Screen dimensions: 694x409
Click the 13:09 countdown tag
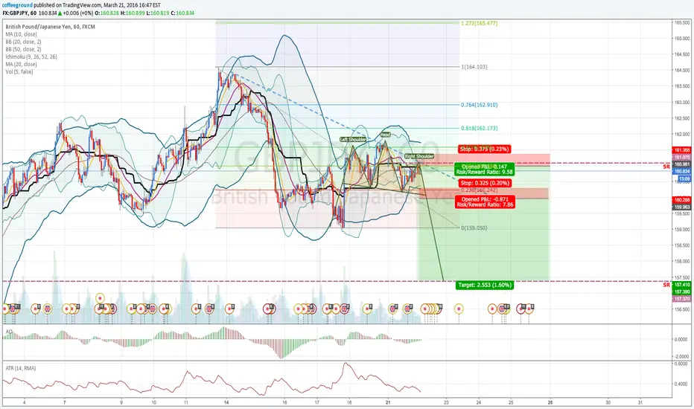685,178
